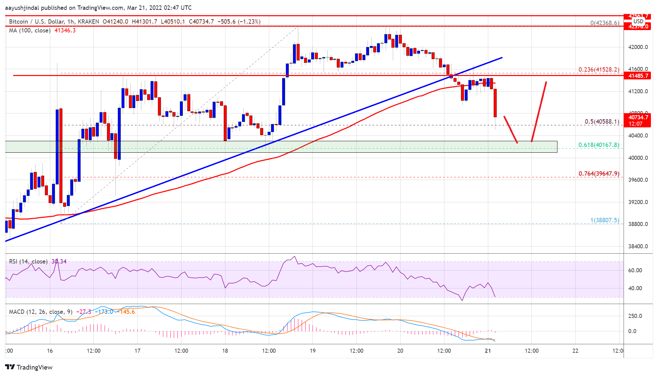Click the Bitcoin / U.S. Dollar symbol title
This screenshot has height=376, width=658.
point(36,22)
